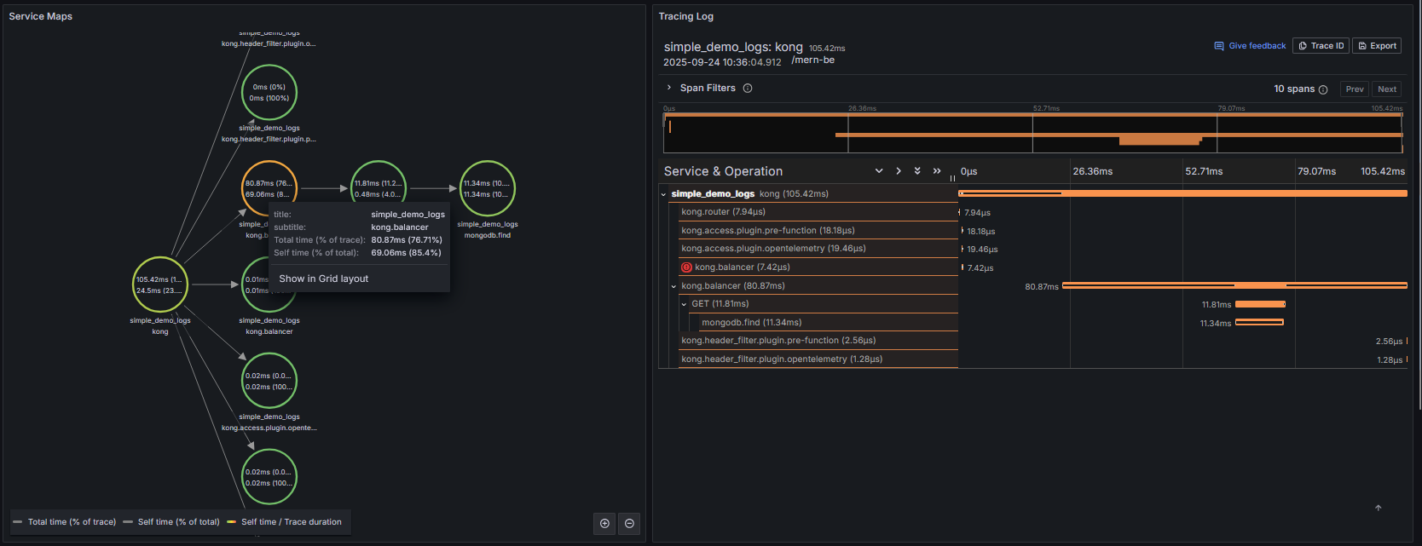Zoom out on the service map
This screenshot has height=546, width=1422.
pos(629,523)
